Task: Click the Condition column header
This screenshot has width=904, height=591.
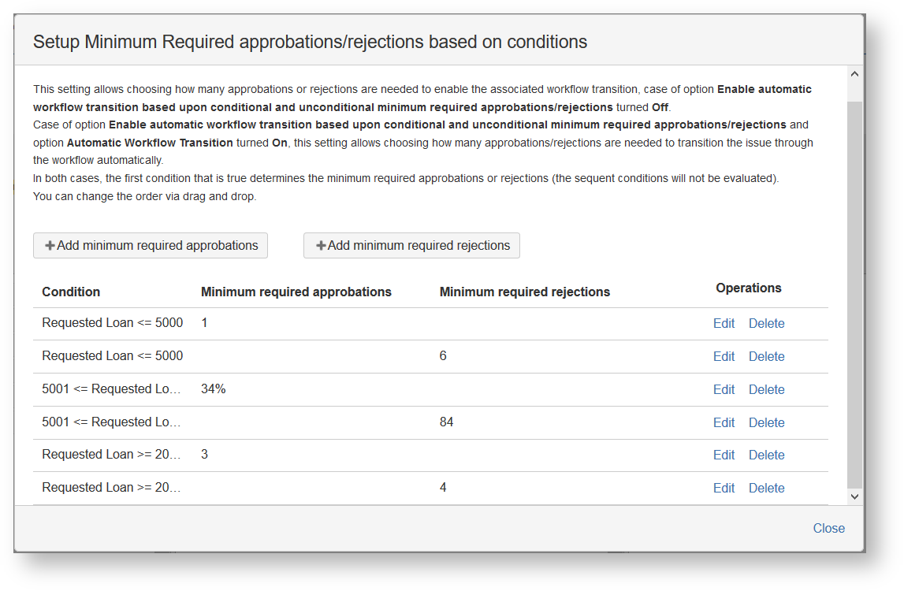Action: click(x=71, y=292)
